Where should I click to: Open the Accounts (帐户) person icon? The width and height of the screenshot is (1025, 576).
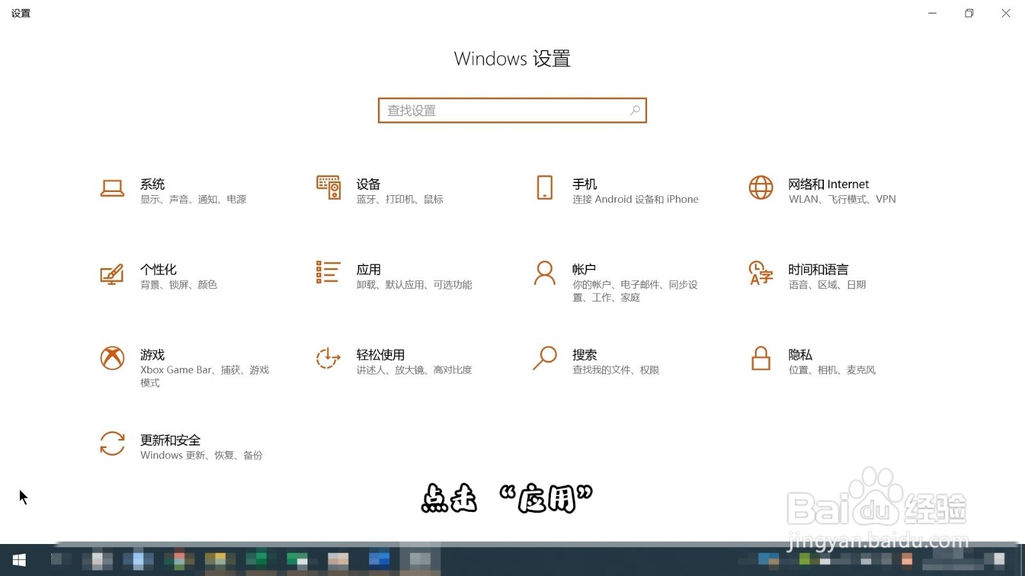tap(545, 273)
